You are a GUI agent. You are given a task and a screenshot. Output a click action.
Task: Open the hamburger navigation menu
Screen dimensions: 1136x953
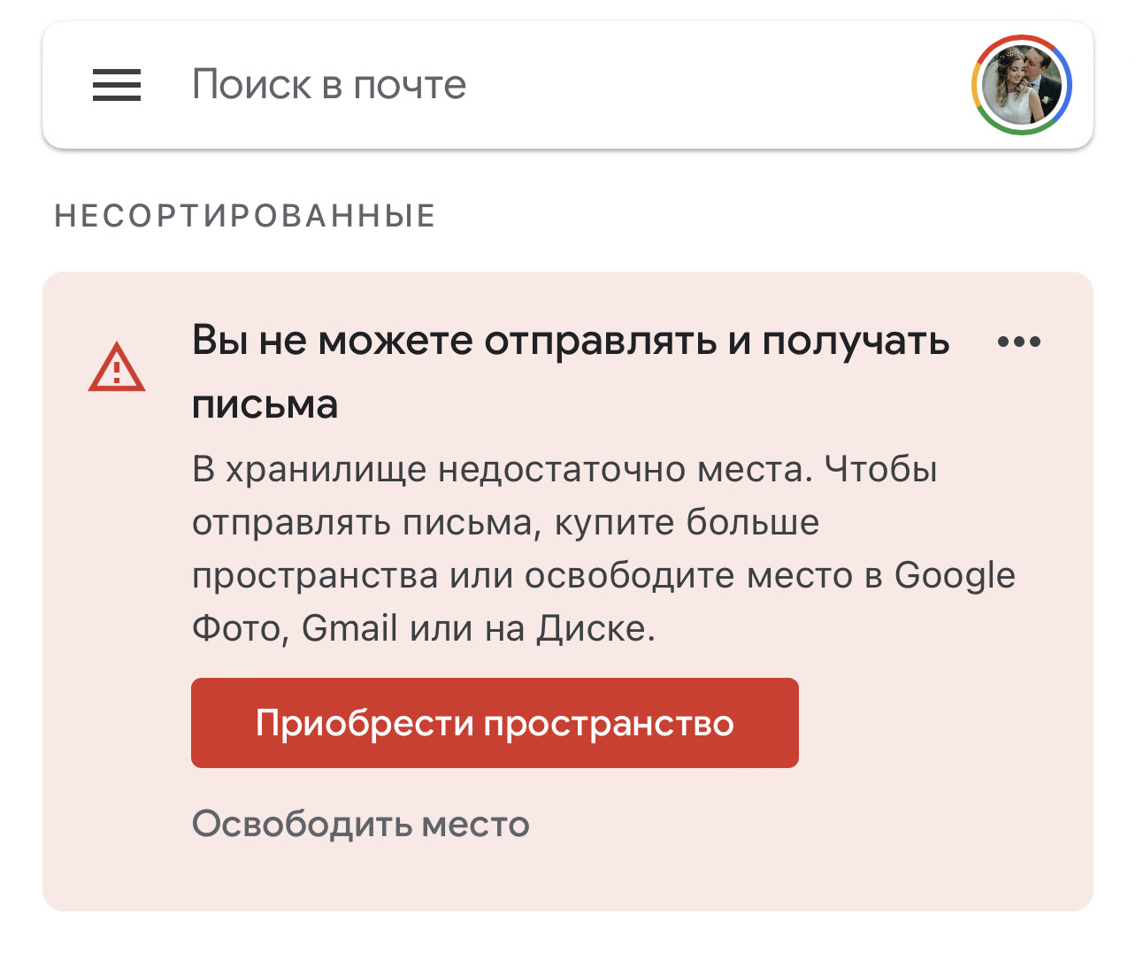tap(117, 85)
